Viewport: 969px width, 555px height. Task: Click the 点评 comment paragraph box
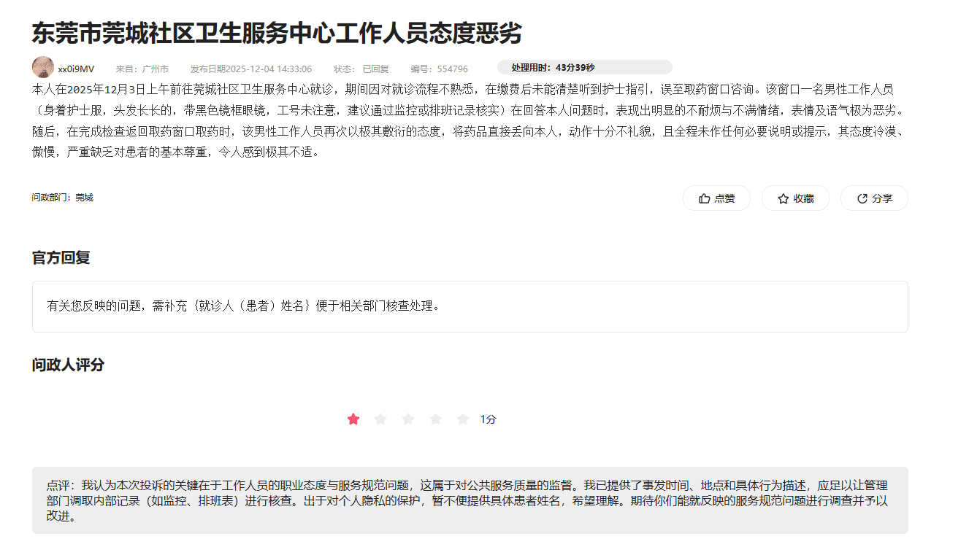[470, 500]
